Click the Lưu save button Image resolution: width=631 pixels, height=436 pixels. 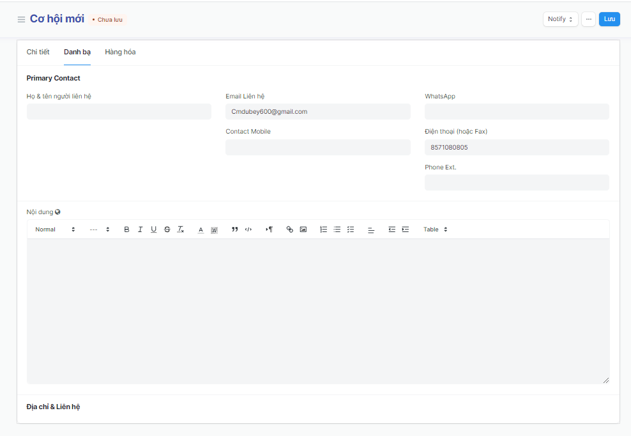click(x=609, y=19)
